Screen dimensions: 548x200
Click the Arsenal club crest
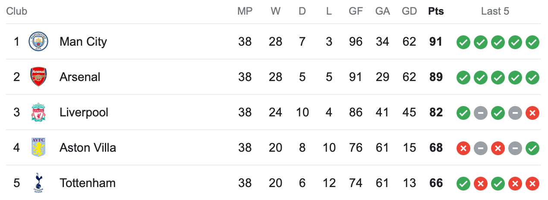[38, 77]
